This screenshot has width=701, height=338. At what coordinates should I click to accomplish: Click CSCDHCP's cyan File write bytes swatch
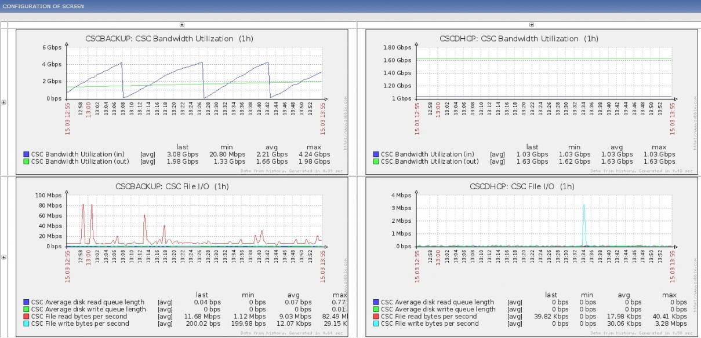pyautogui.click(x=376, y=324)
